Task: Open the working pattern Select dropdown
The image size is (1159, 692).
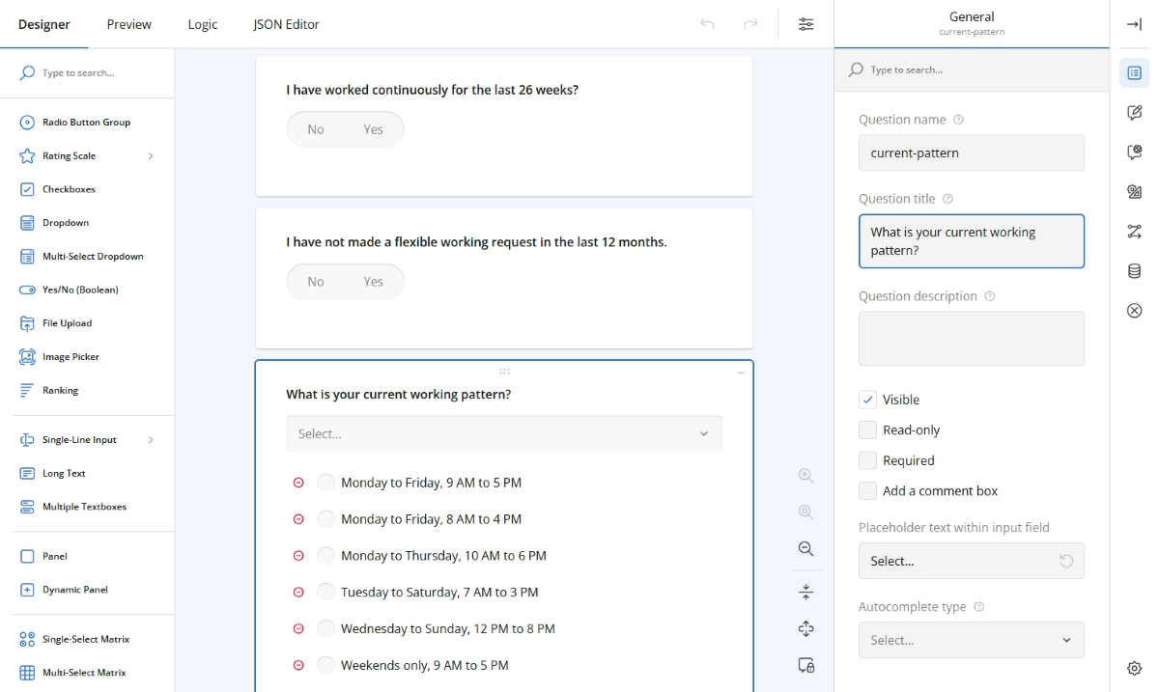Action: pyautogui.click(x=503, y=434)
